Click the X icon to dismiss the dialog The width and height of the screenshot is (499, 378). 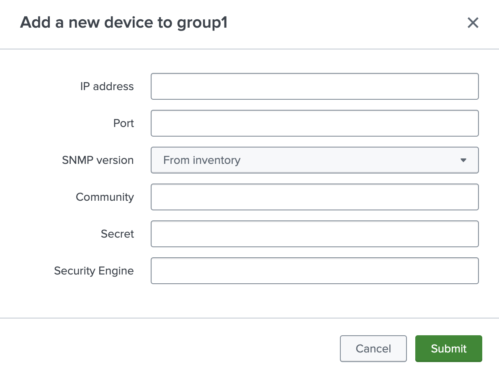tap(473, 23)
